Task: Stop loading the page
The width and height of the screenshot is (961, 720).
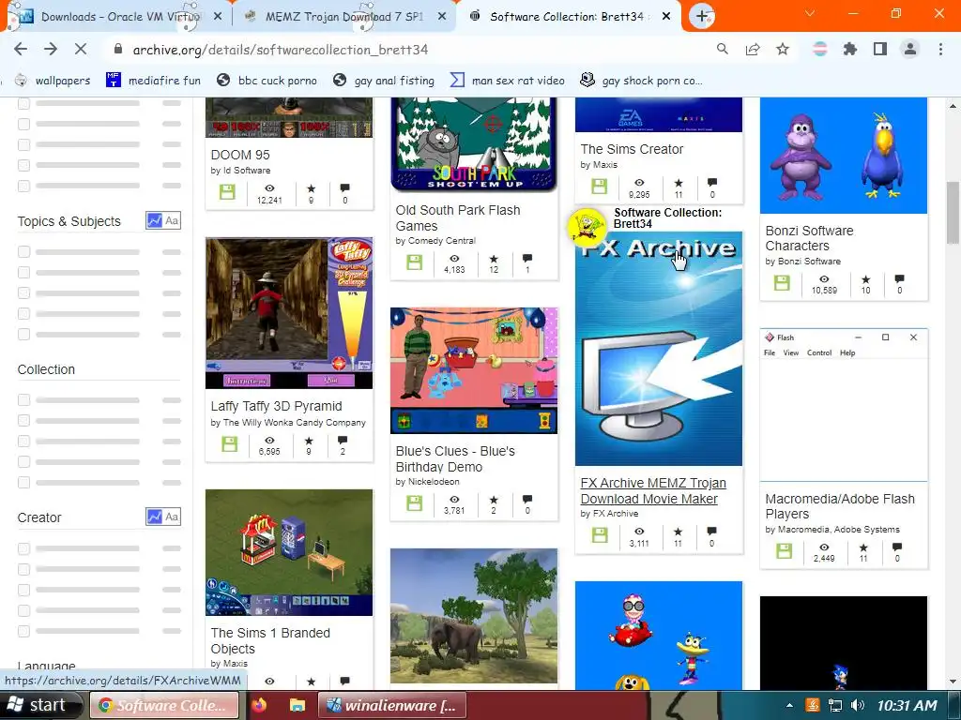Action: 81,49
